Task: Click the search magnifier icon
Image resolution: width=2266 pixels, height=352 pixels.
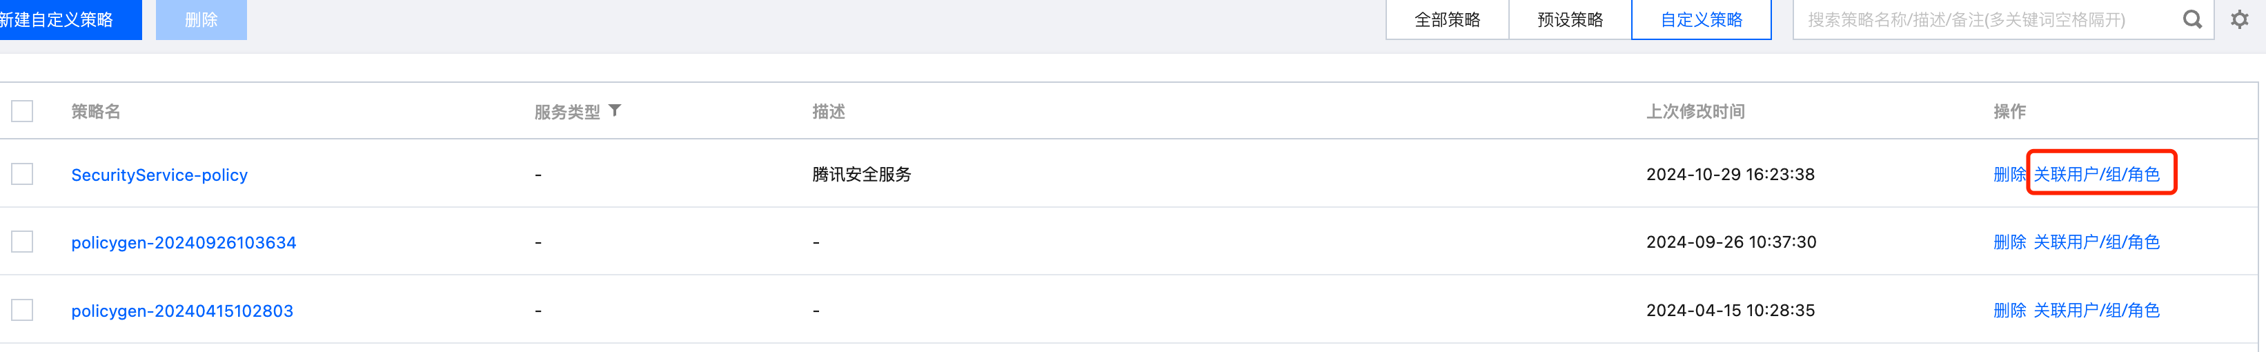Action: [2192, 19]
